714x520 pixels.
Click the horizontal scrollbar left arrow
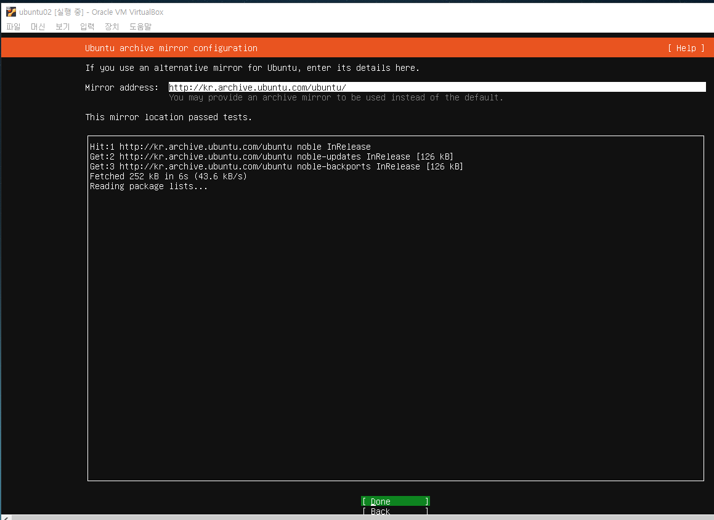6,518
